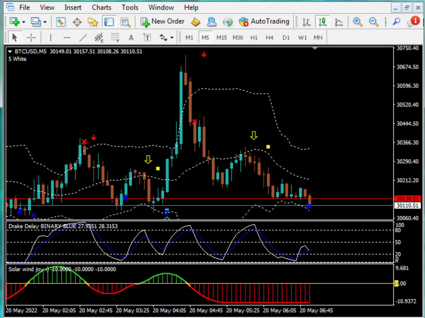Zoom in on the chart
The width and height of the screenshot is (425, 318).
(x=358, y=21)
